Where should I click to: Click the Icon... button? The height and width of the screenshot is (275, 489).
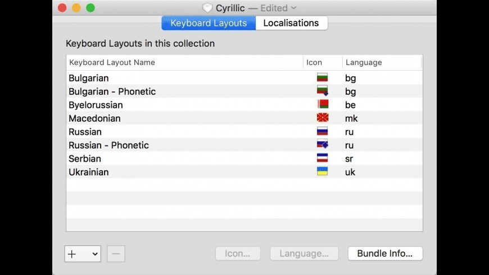[238, 254]
